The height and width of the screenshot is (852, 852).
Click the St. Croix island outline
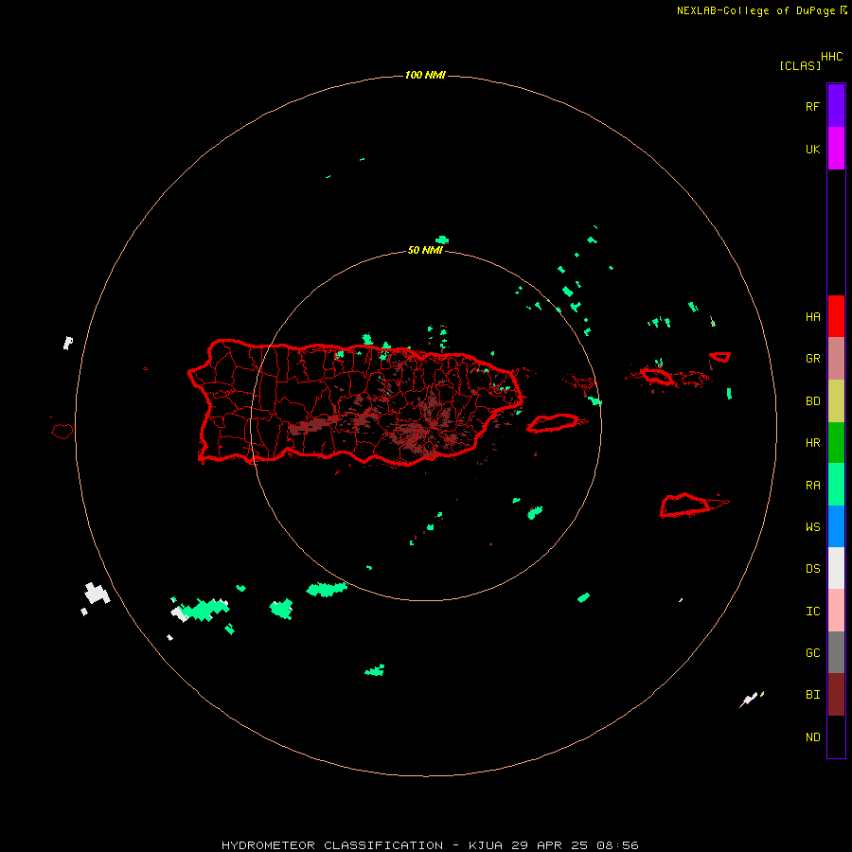pos(693,505)
